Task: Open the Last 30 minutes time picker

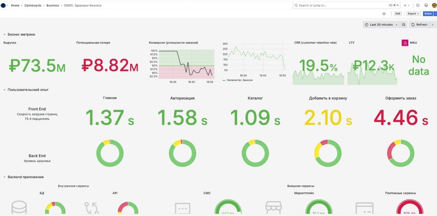Action: 381,25
